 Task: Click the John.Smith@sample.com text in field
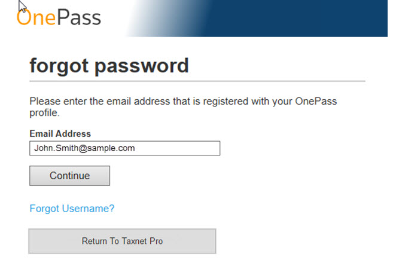(84, 148)
